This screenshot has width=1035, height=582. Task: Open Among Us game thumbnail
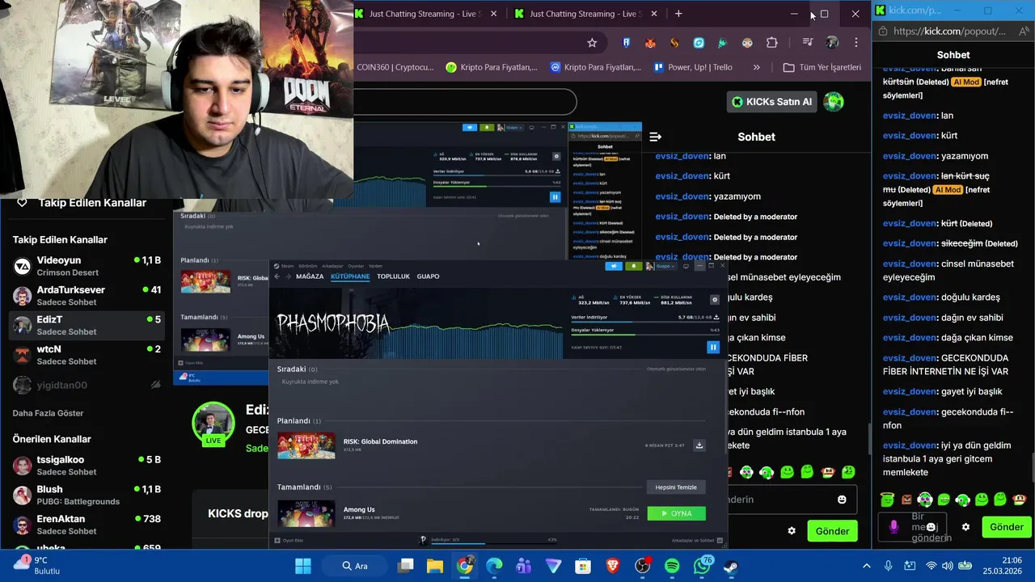(x=306, y=513)
